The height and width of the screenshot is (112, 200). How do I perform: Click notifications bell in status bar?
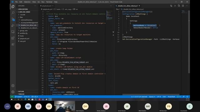click(x=187, y=97)
